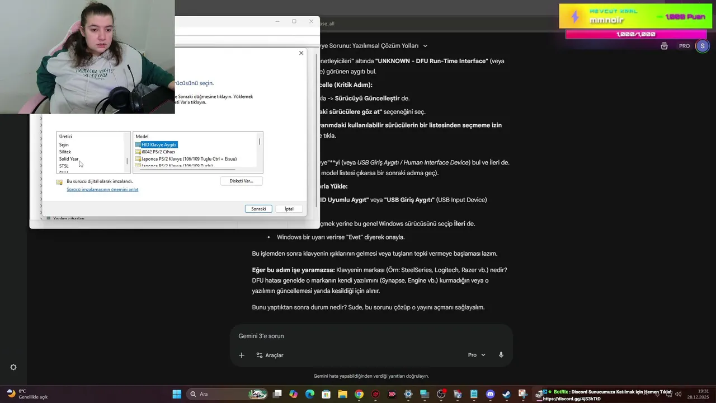The width and height of the screenshot is (716, 403).
Task: Click the Üretici column header
Action: pyautogui.click(x=65, y=137)
